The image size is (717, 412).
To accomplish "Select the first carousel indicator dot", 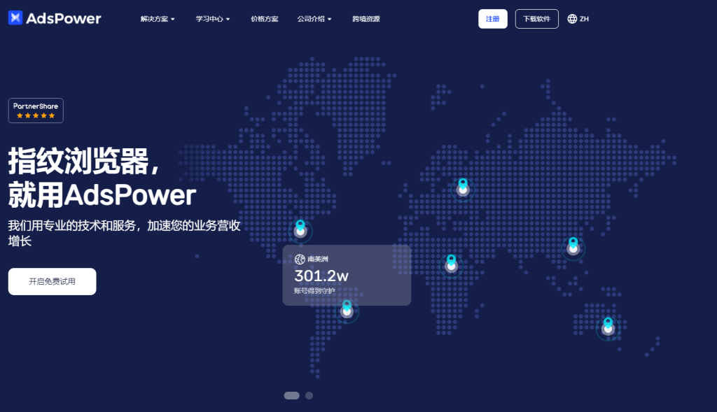I will coord(291,395).
